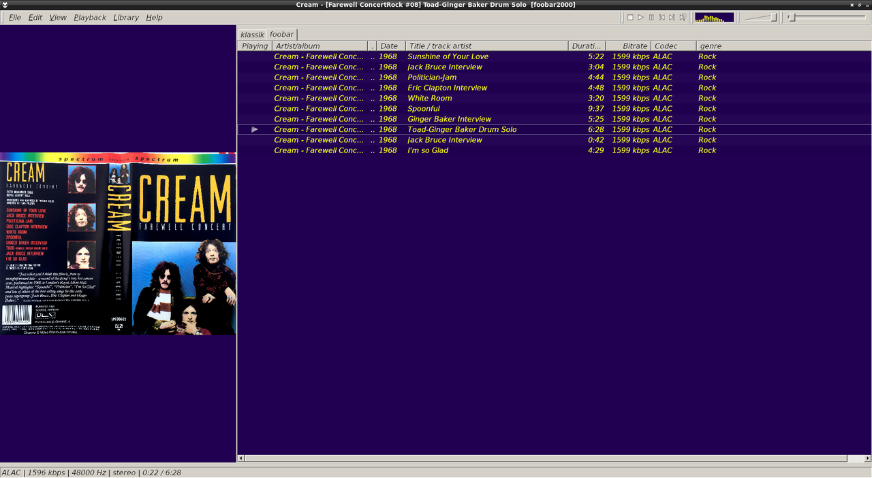The width and height of the screenshot is (872, 478).
Task: Click 1968 date in Sunshine row
Action: (x=388, y=56)
